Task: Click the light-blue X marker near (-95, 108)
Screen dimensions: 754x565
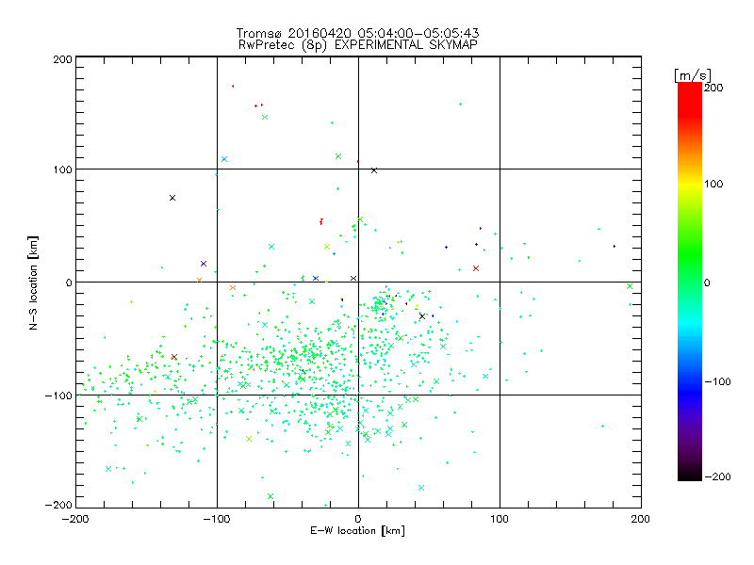Action: point(224,159)
